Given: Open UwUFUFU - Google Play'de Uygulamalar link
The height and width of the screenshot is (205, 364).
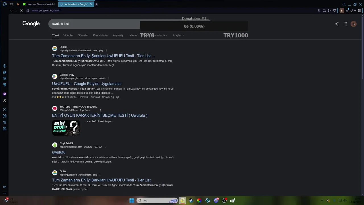Looking at the screenshot, I should coord(87,84).
